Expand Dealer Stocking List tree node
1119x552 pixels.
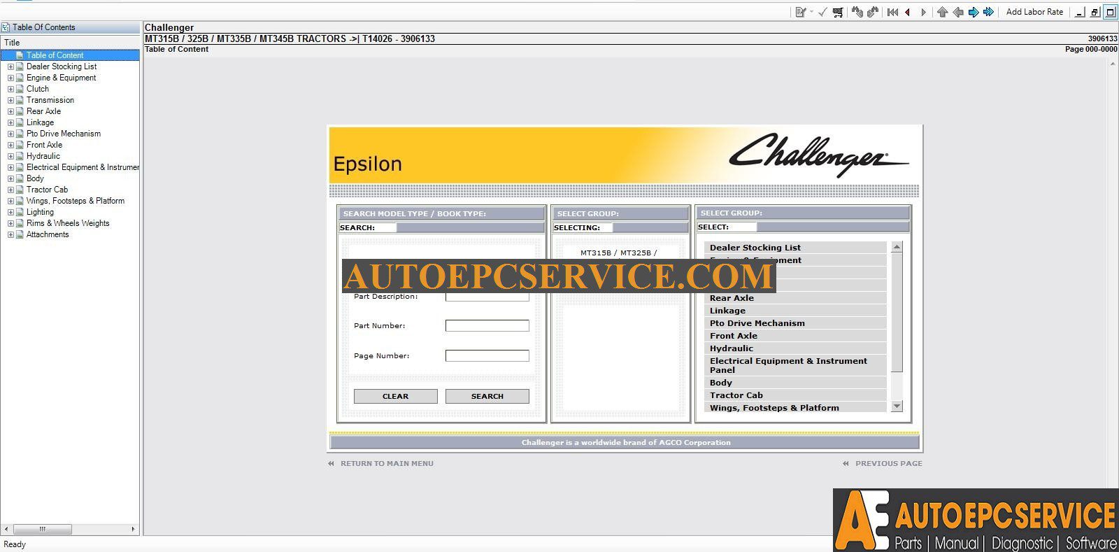[x=10, y=66]
